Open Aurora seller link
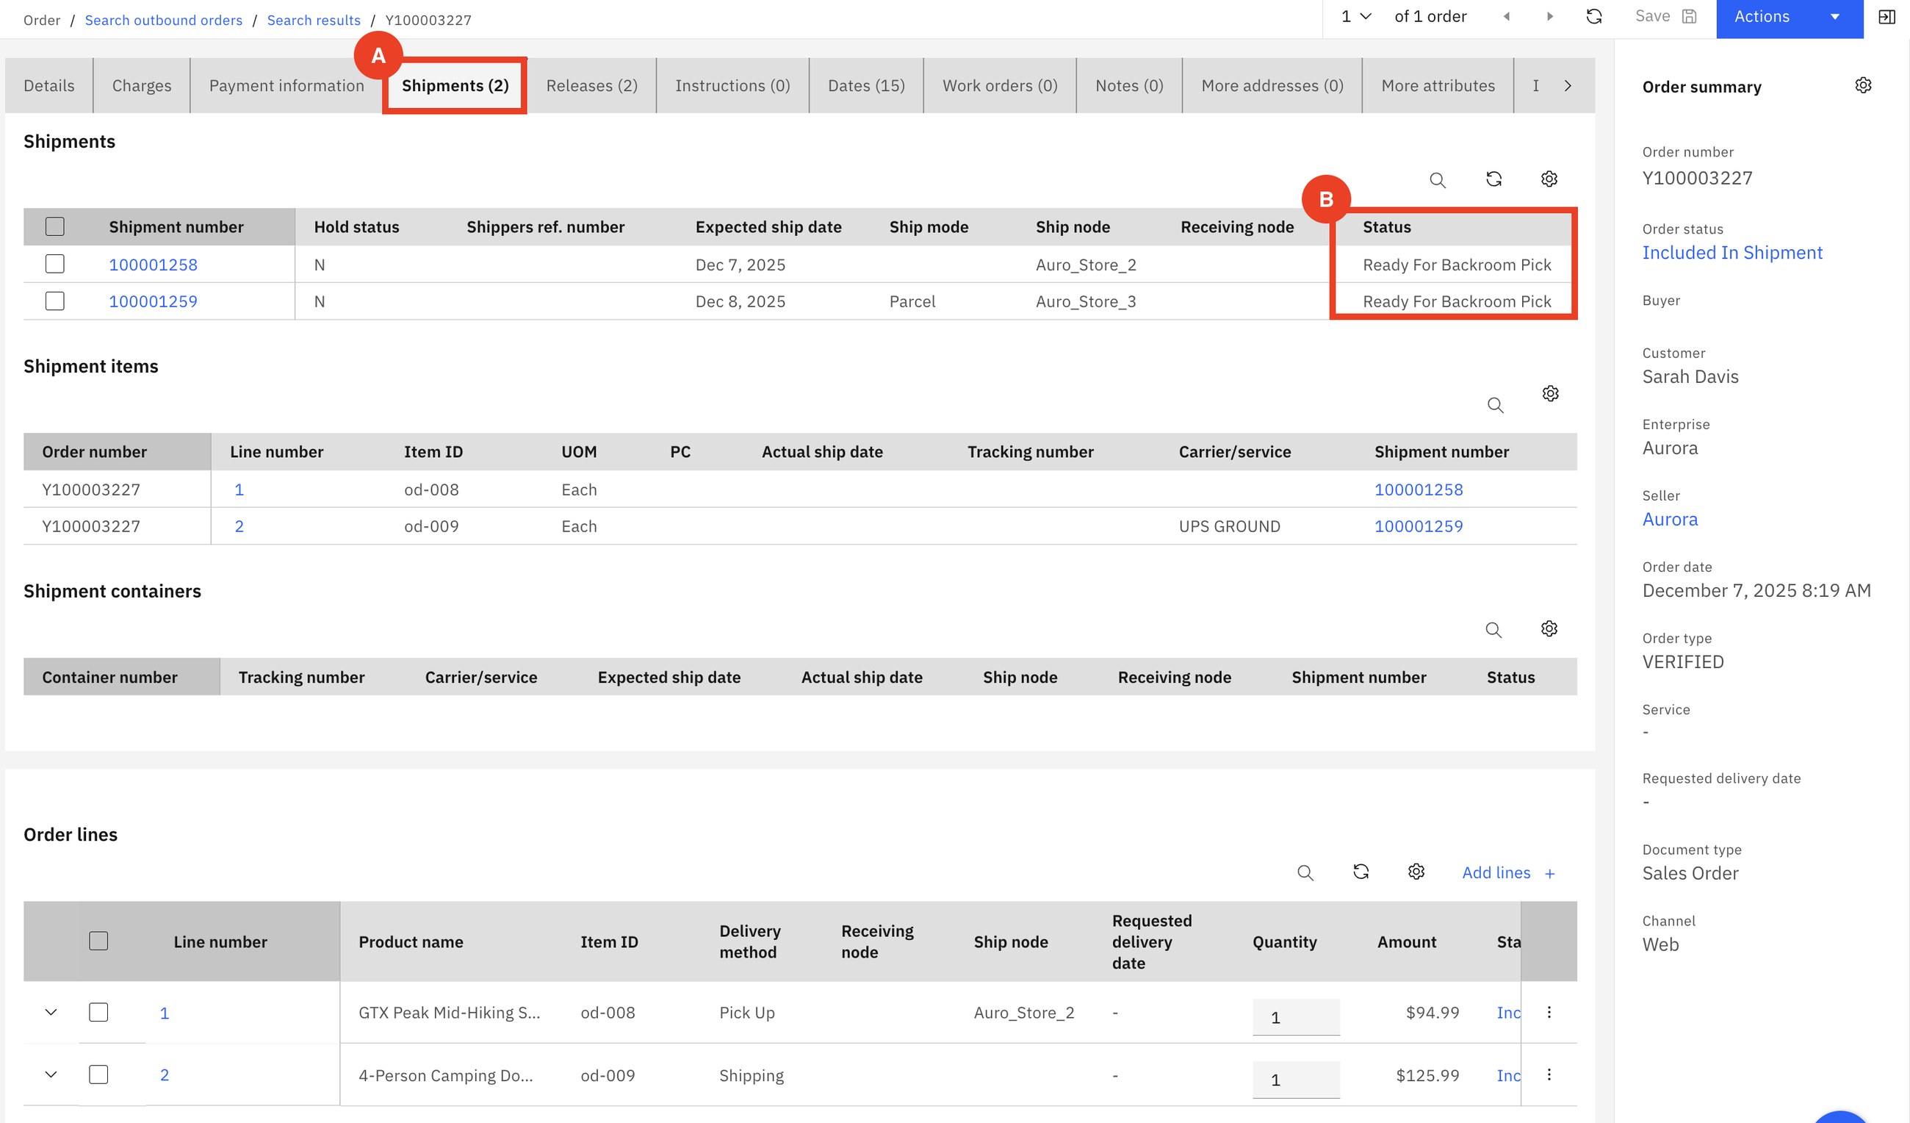Image resolution: width=1910 pixels, height=1123 pixels. click(1670, 520)
